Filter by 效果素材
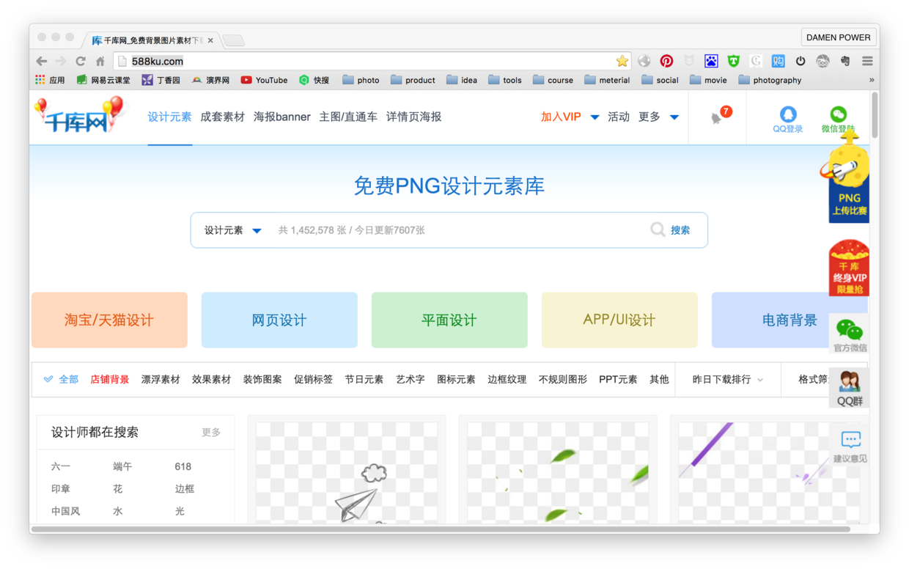909x569 pixels. pyautogui.click(x=211, y=379)
